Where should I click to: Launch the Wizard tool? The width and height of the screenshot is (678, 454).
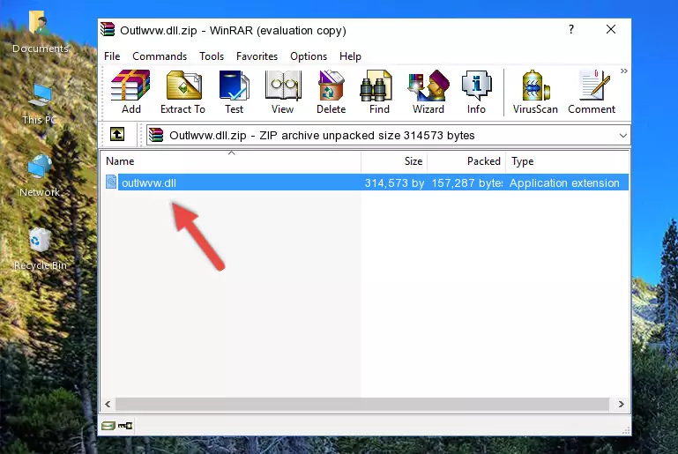pyautogui.click(x=428, y=92)
